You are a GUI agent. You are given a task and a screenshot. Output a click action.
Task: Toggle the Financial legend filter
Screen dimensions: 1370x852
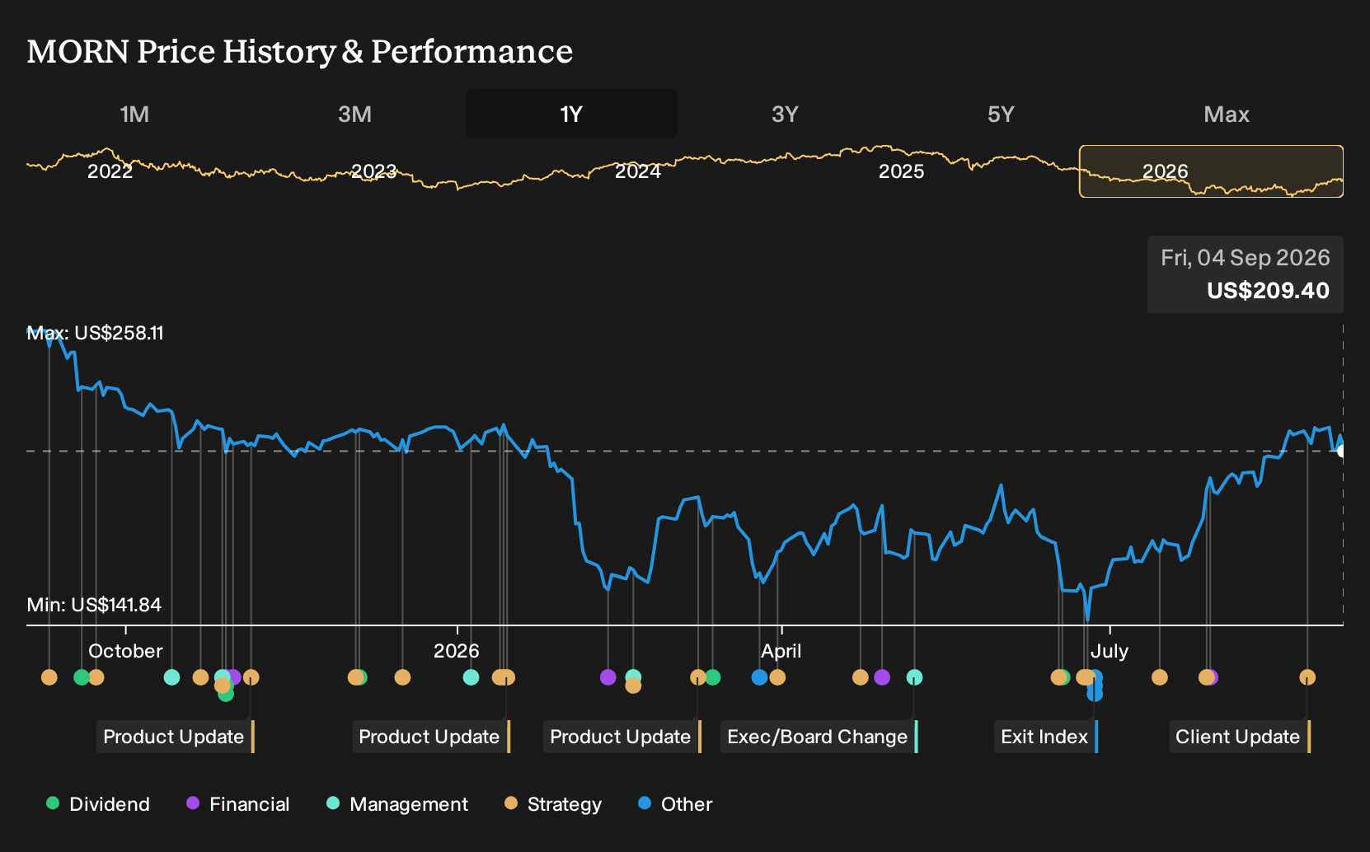coord(238,804)
